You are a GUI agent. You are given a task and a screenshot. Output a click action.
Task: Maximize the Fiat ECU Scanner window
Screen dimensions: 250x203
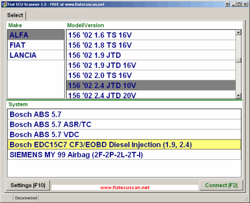[x=239, y=4]
